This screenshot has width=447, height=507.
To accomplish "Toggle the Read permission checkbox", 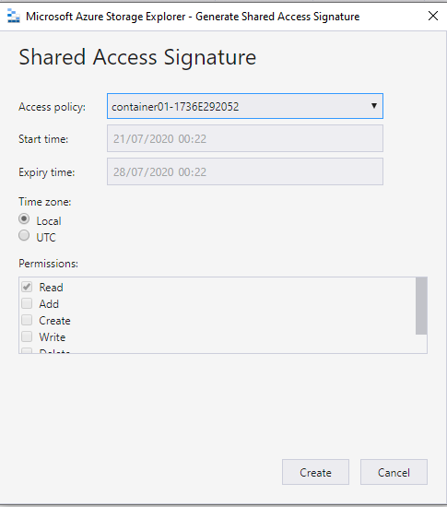I will (x=27, y=287).
